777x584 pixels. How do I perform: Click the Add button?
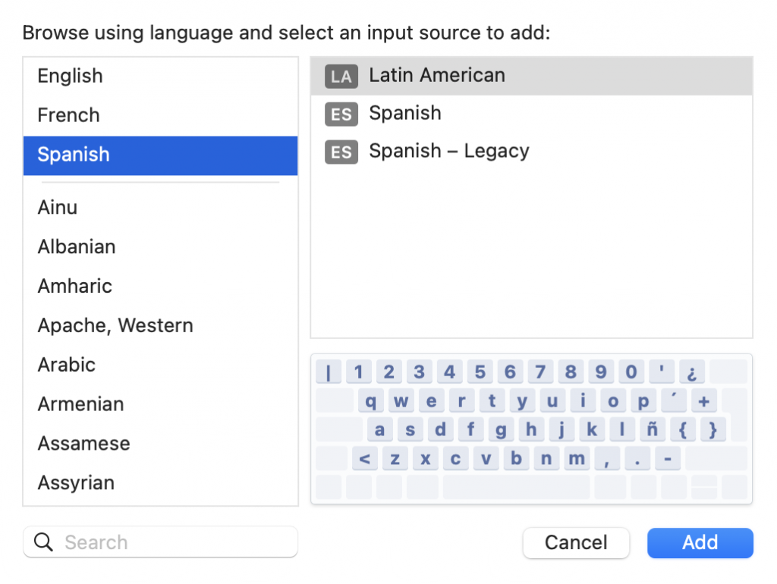tap(700, 542)
